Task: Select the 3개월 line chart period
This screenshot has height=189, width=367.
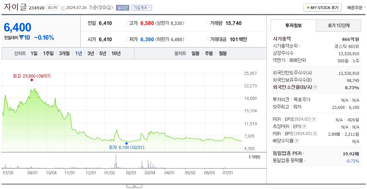Action: click(x=64, y=53)
